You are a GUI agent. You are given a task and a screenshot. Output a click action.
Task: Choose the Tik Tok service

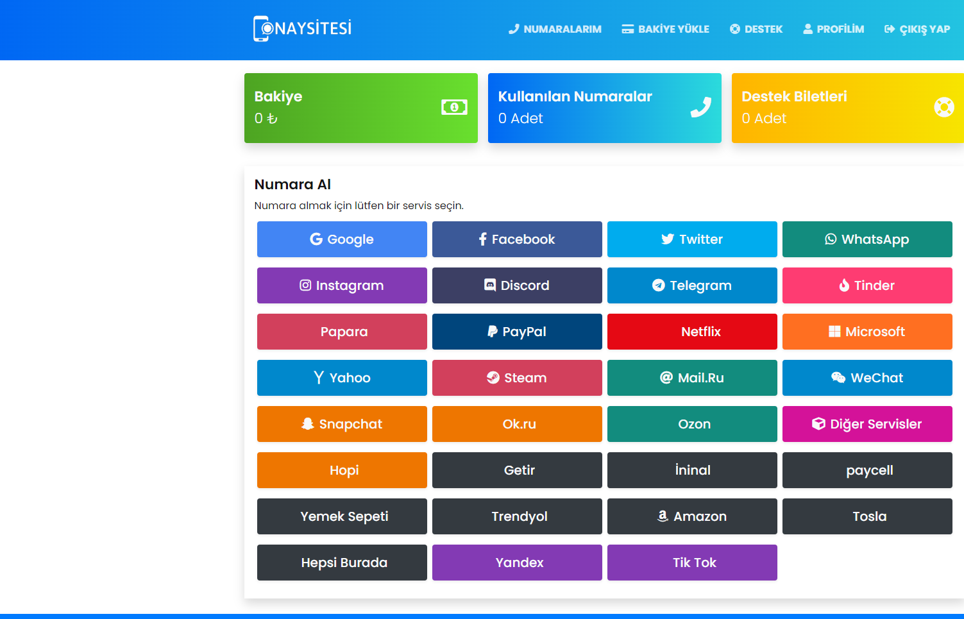[x=692, y=563]
